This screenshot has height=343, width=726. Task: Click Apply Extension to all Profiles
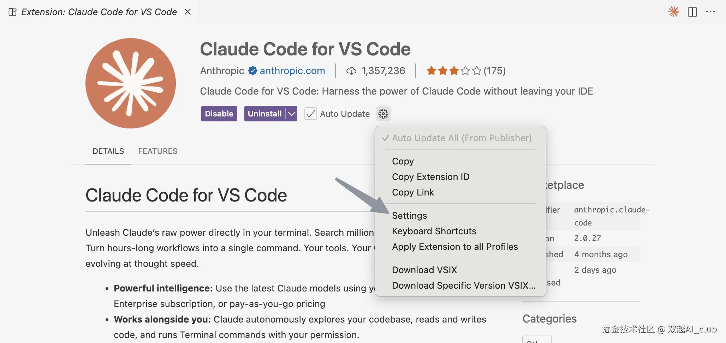455,247
